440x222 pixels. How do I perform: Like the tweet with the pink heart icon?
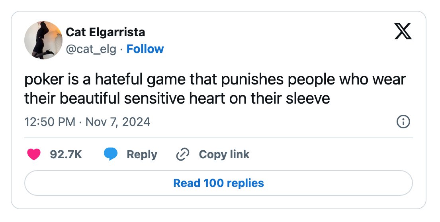tap(34, 154)
